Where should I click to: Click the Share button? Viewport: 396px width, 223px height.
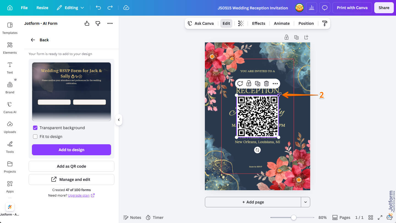(384, 8)
